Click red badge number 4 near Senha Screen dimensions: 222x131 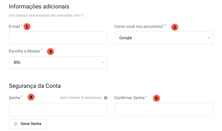pyautogui.click(x=31, y=97)
